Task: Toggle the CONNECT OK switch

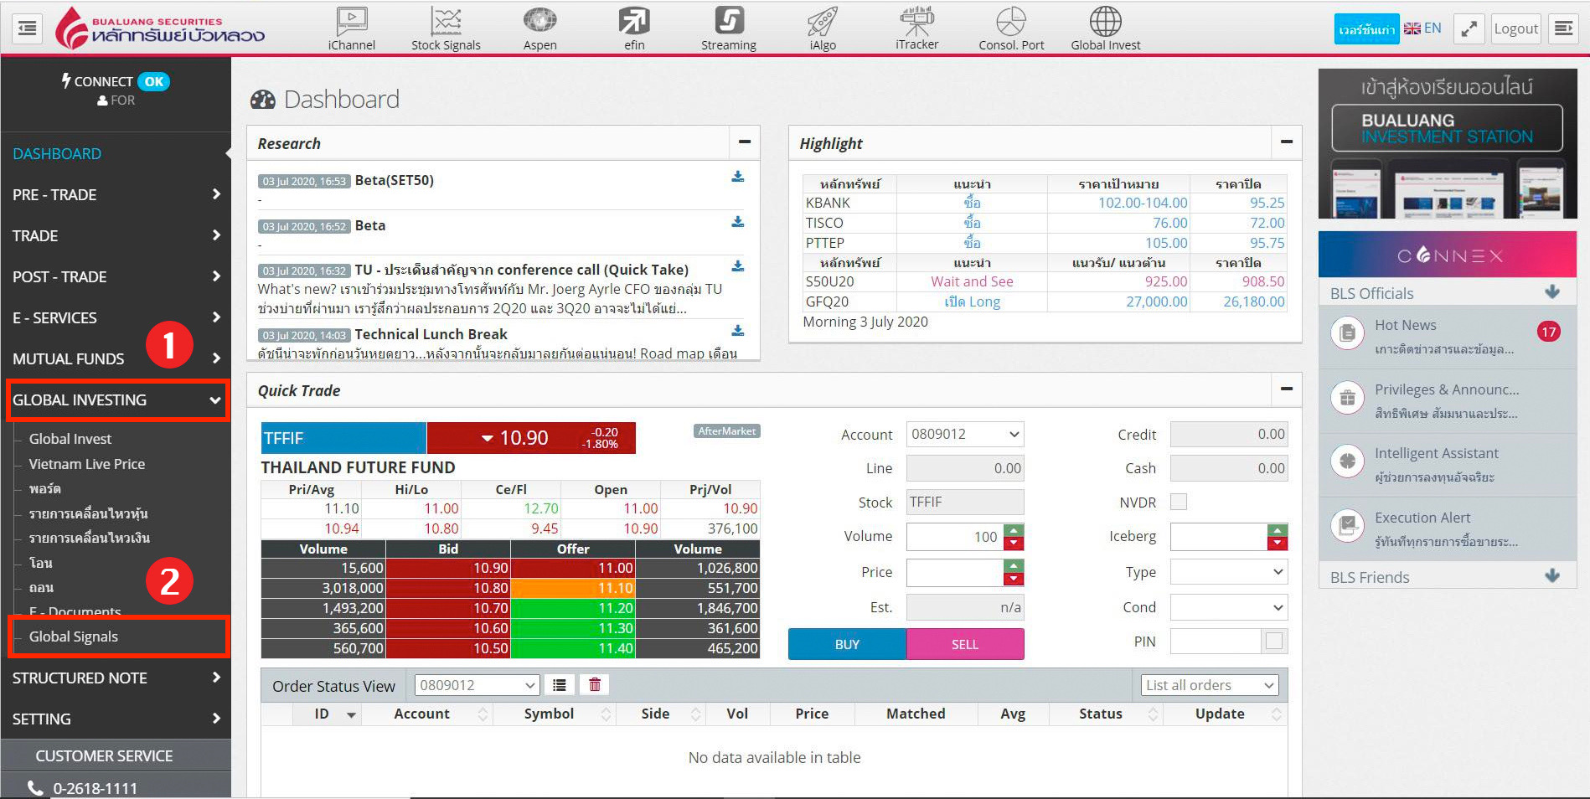Action: [153, 81]
